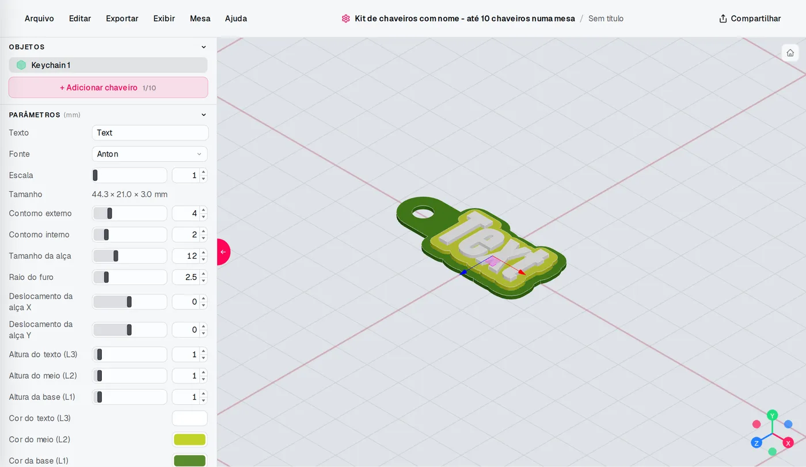
Task: Click the Sem título document name
Action: pyautogui.click(x=606, y=18)
